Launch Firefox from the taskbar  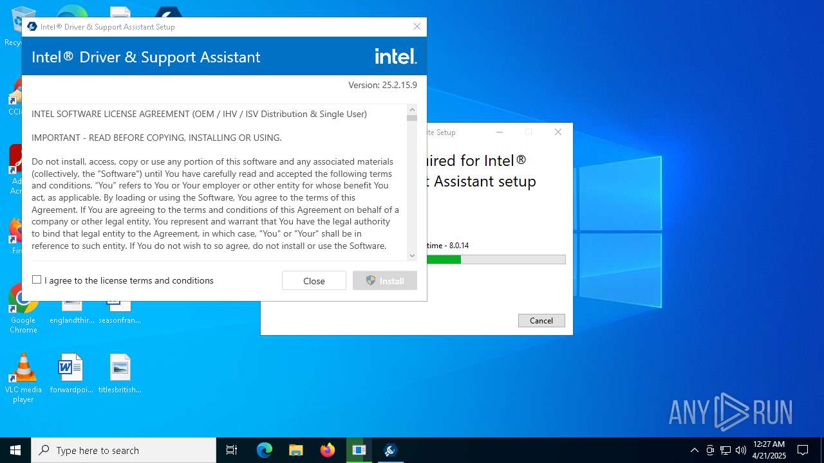(x=327, y=450)
